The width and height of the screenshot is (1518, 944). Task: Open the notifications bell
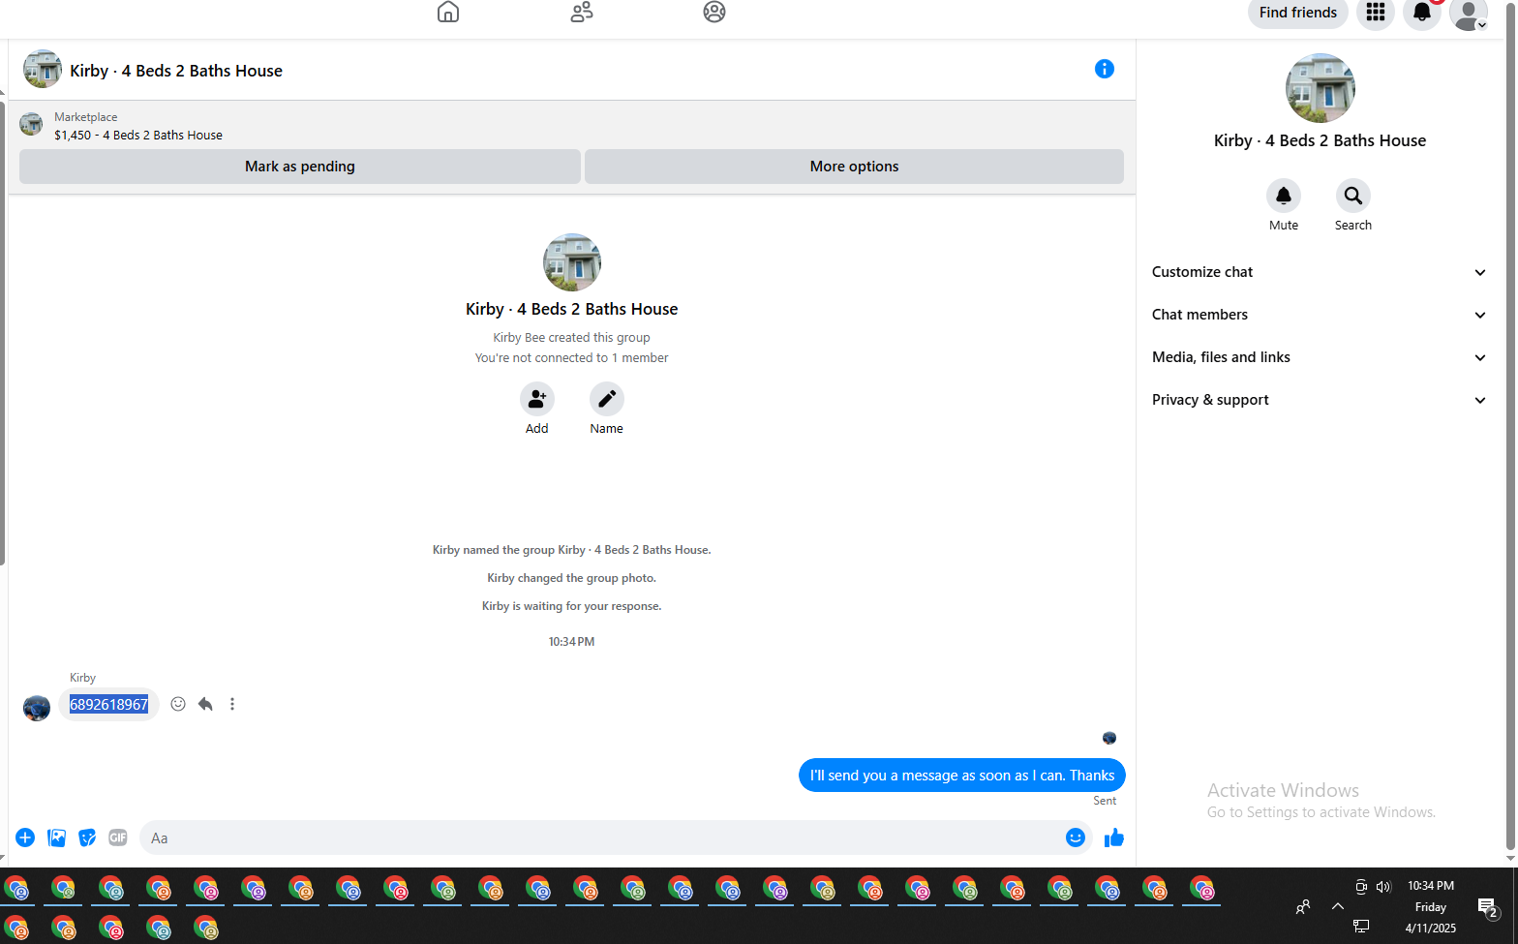point(1422,13)
